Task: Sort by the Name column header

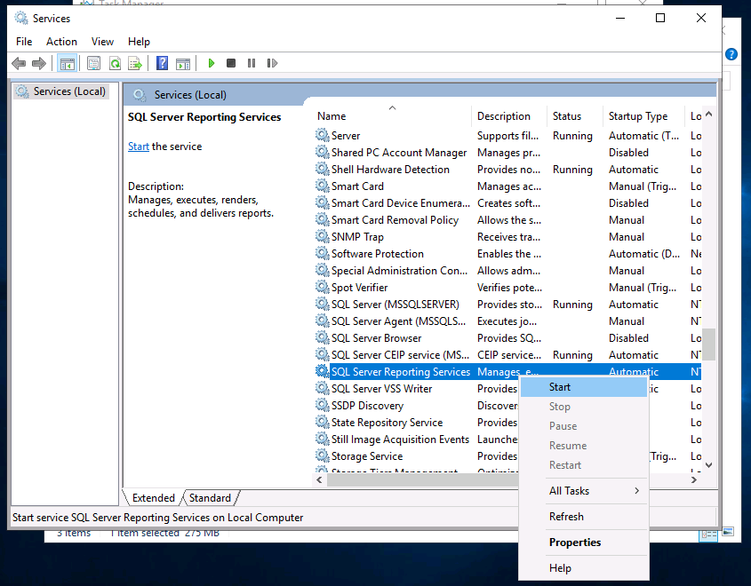Action: pos(393,115)
